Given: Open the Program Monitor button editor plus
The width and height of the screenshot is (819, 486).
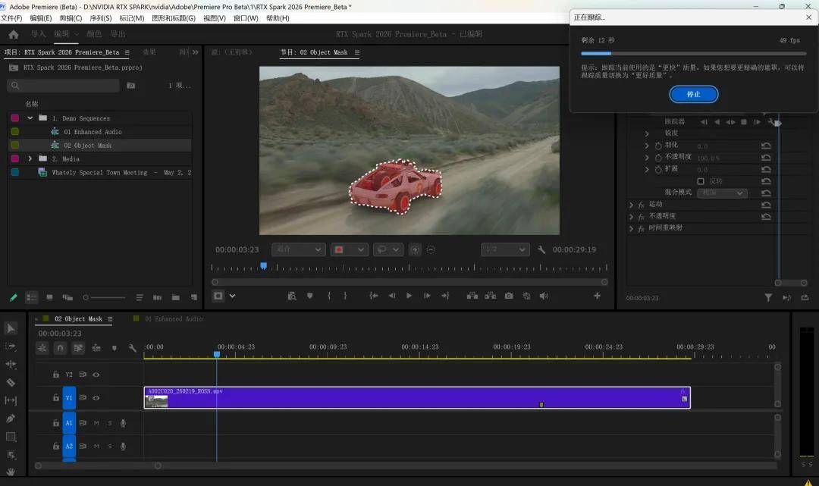Looking at the screenshot, I should 597,296.
